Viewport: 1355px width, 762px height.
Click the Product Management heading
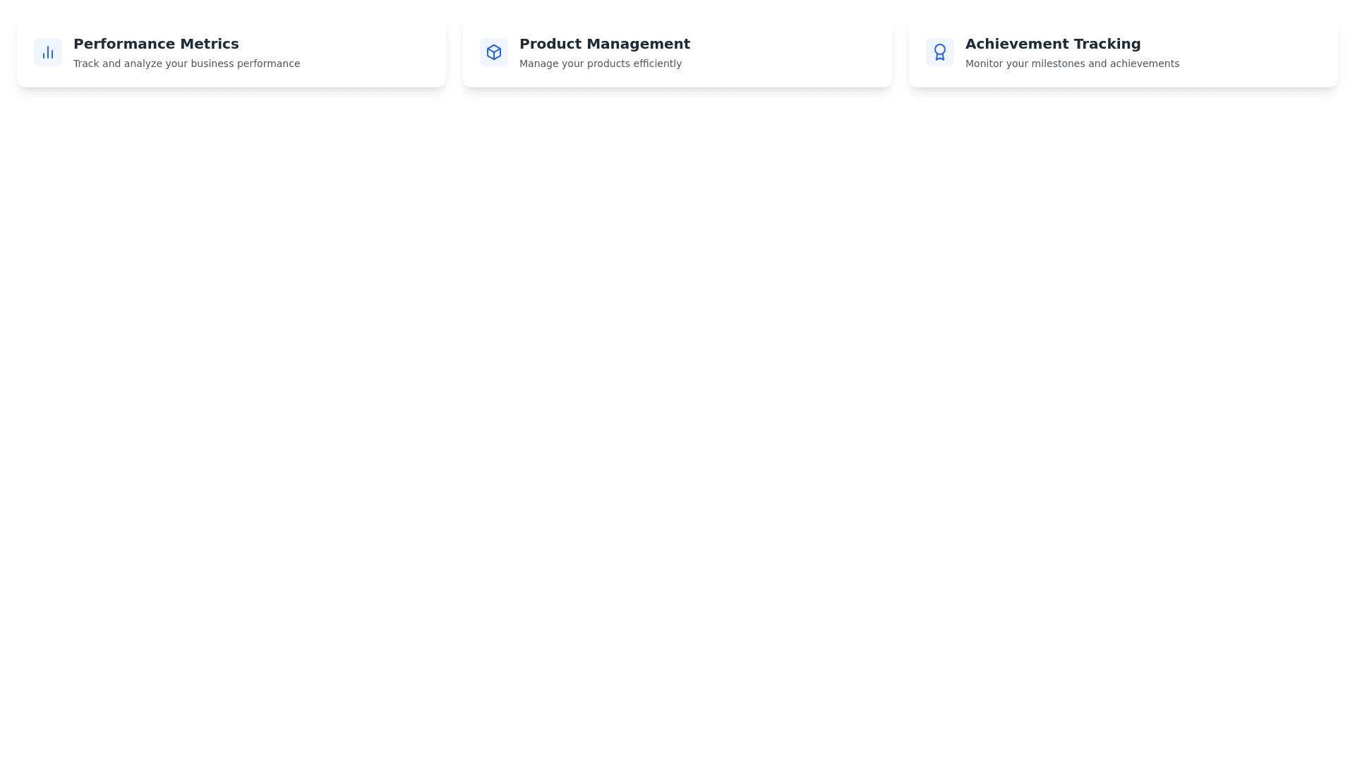605,44
